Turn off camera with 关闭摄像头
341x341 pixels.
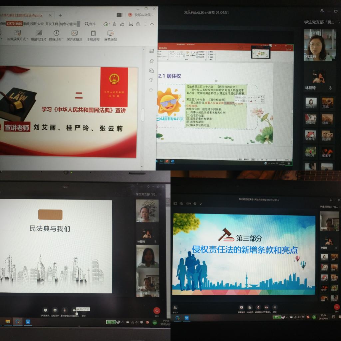point(74,311)
